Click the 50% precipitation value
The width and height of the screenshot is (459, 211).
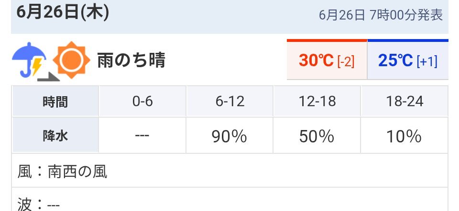pyautogui.click(x=317, y=136)
